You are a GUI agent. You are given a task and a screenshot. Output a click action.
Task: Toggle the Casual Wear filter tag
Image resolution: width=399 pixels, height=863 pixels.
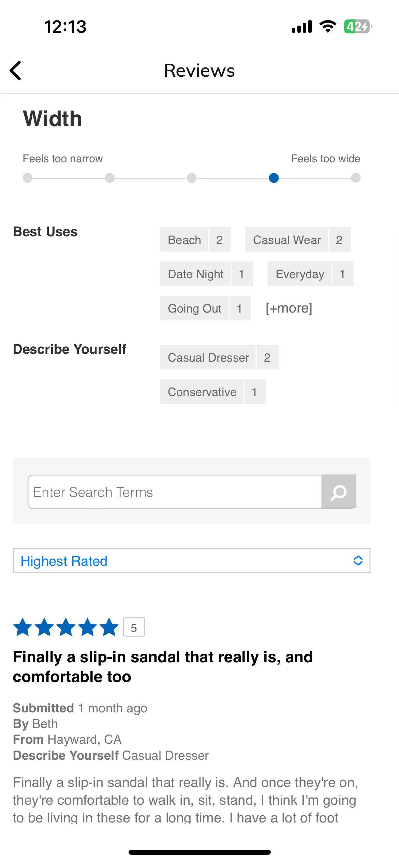click(x=298, y=240)
